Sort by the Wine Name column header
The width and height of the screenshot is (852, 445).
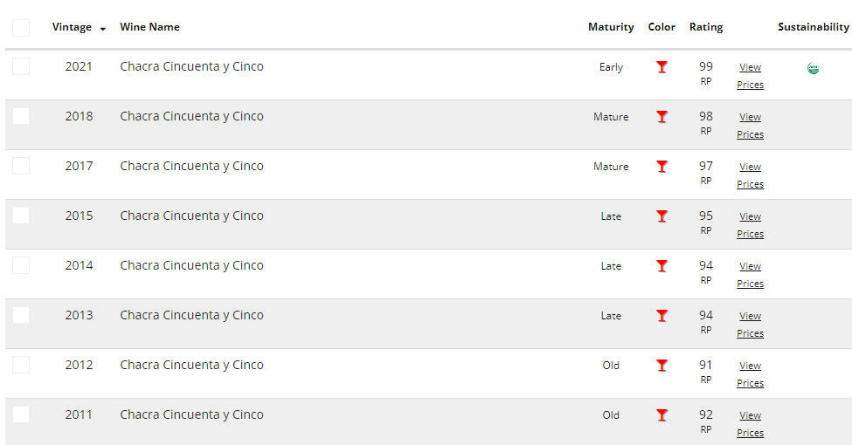tap(149, 27)
